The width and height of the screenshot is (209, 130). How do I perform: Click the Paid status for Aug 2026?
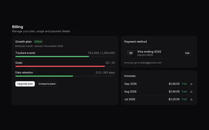tap(184, 92)
